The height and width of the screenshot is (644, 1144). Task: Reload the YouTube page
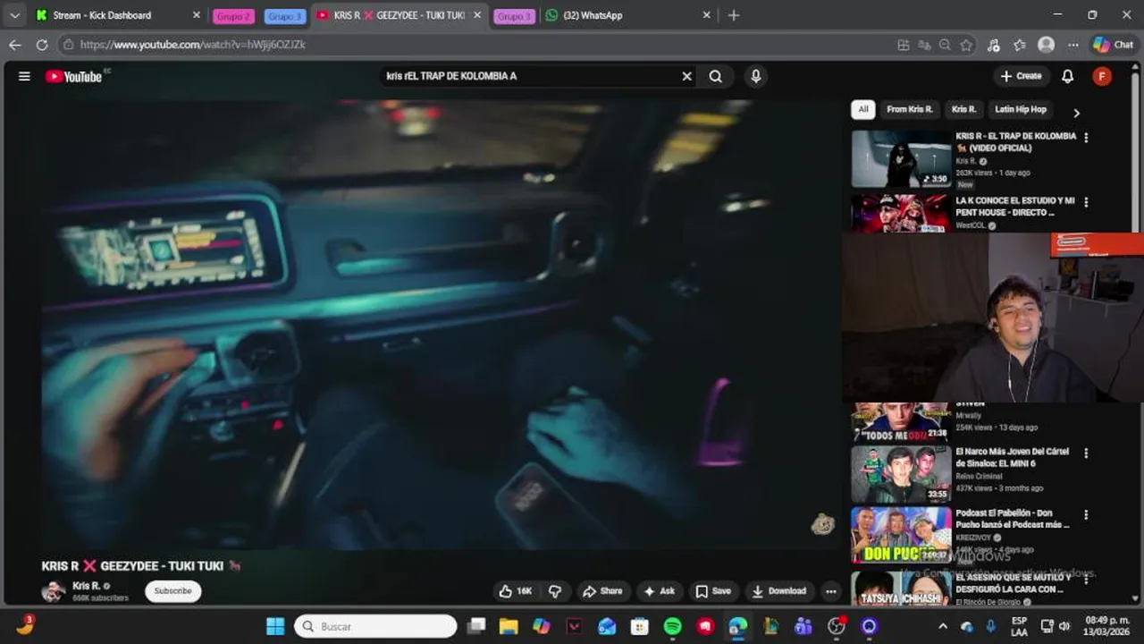click(x=42, y=45)
